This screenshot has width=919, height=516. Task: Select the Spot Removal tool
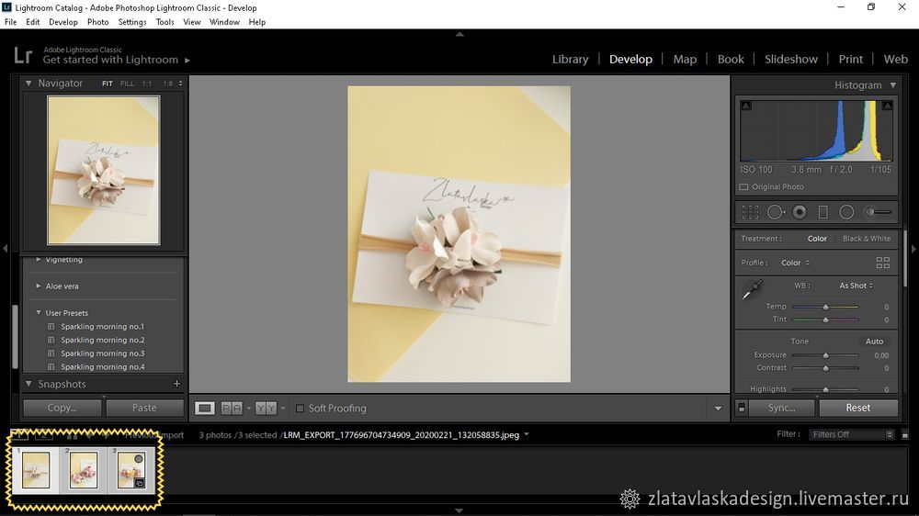pos(776,212)
